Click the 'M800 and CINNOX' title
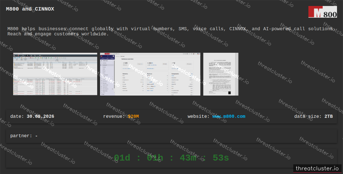 pyautogui.click(x=30, y=9)
